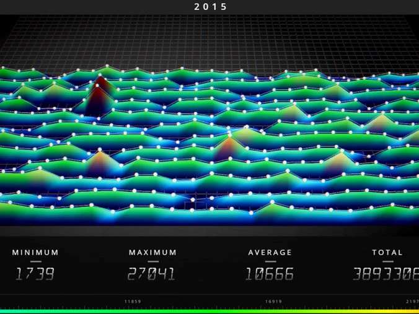This screenshot has width=419, height=314.
Task: Click the maximum value 27041
Action: [x=151, y=274]
